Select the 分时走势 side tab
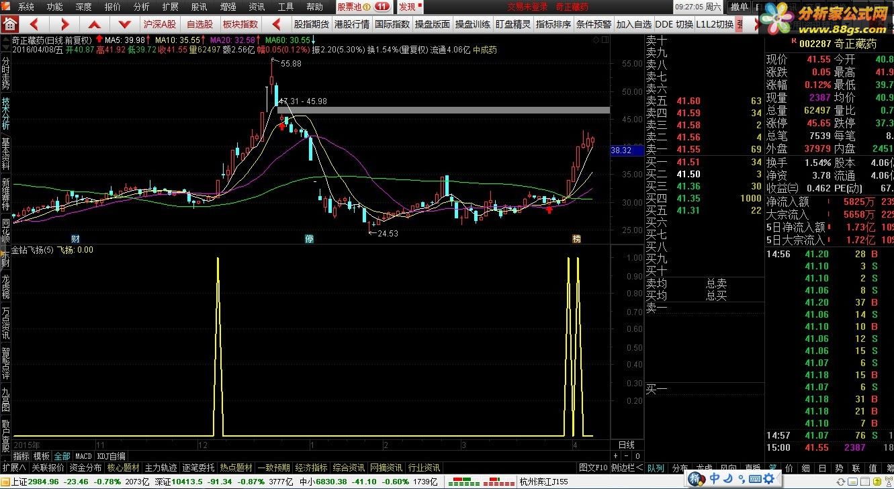 [6, 73]
